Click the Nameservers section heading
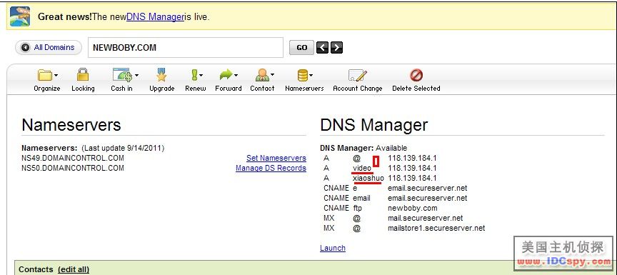Screen dimensions: 617x275 71,125
